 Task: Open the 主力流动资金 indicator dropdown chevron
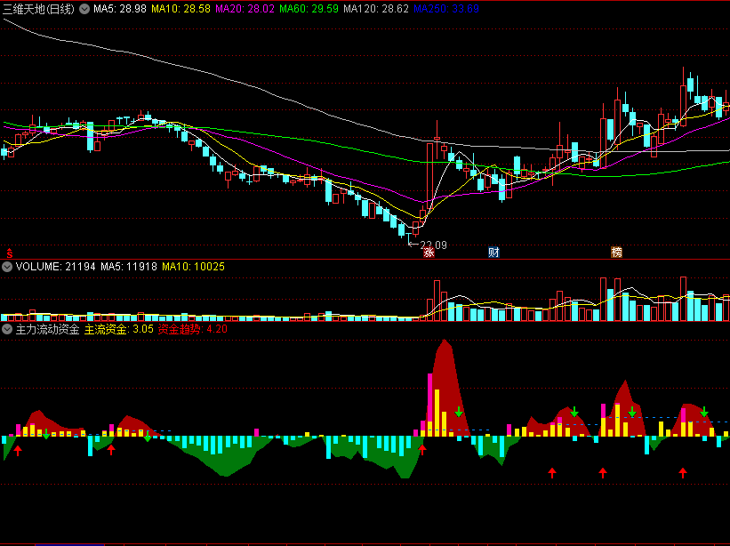(7, 330)
